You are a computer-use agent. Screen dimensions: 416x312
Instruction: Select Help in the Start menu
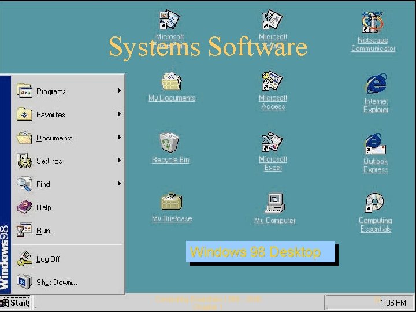tap(68, 207)
